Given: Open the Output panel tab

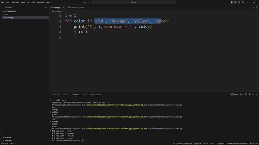Looking at the screenshot, I should (x=66, y=95).
